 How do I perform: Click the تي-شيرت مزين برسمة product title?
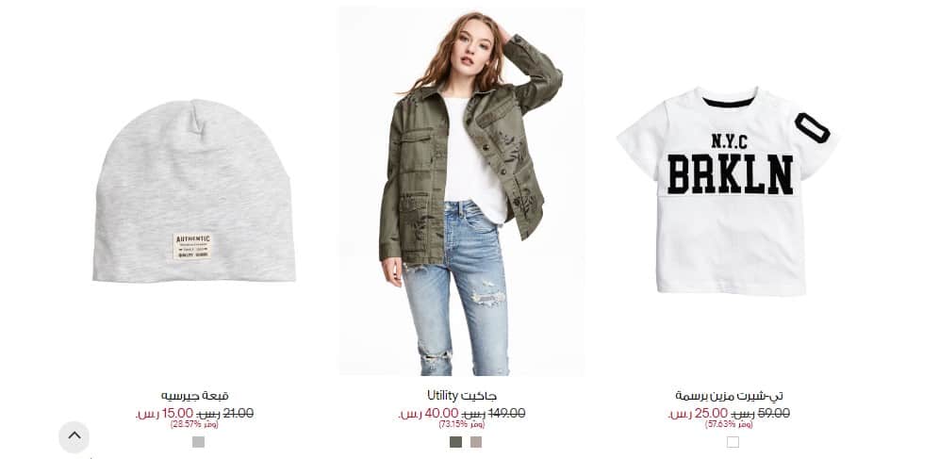click(x=729, y=396)
